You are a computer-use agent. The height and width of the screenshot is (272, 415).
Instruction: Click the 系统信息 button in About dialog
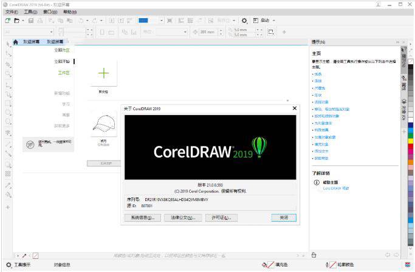[142, 217]
